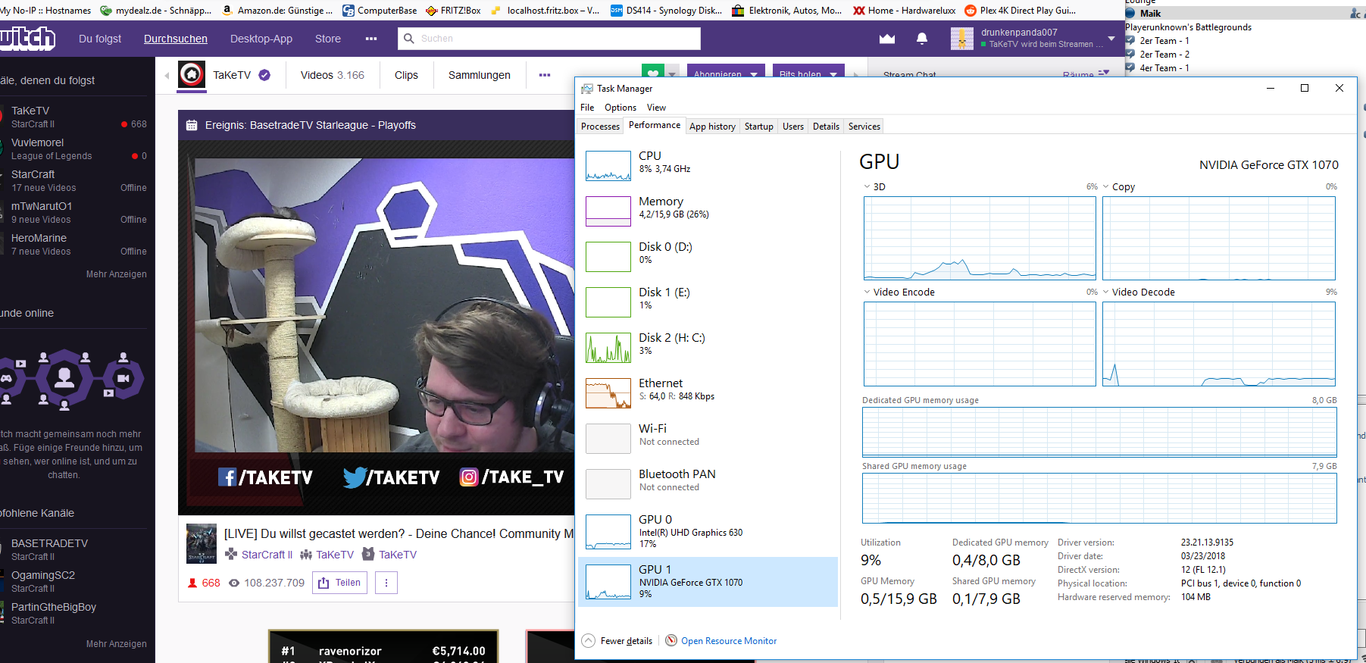Click Fewer details collapse button
1366x663 pixels.
[x=617, y=641]
